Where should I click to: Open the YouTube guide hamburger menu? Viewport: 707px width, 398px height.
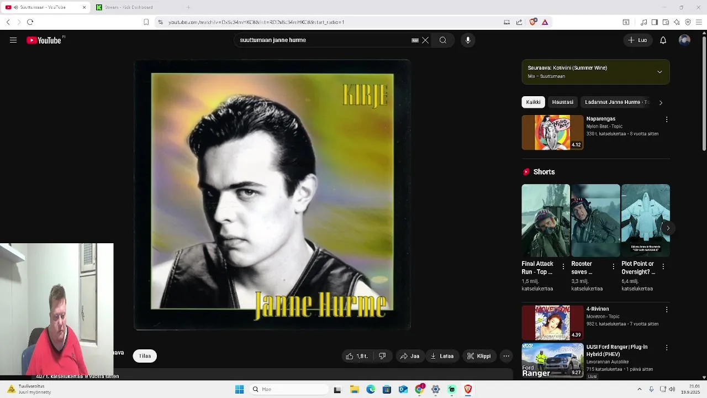pyautogui.click(x=13, y=40)
